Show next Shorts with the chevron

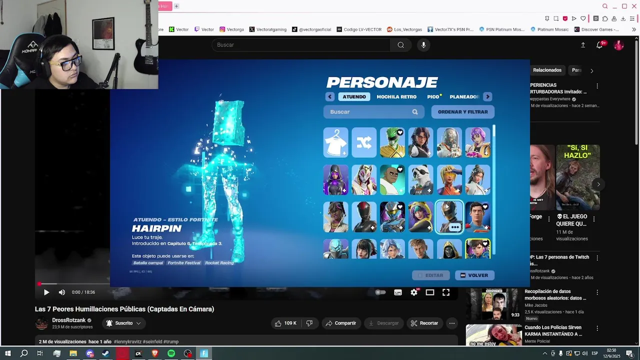tap(598, 184)
